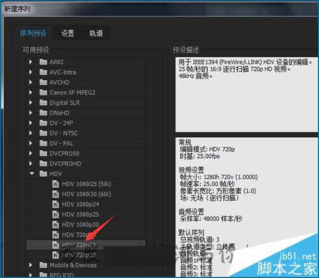Click the '采样率: 48000 样本/秒' text
Viewport: 319px width, 278px height.
211,219
